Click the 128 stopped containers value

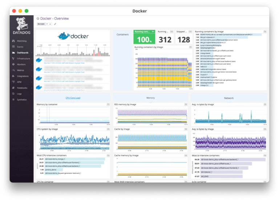[x=184, y=39]
